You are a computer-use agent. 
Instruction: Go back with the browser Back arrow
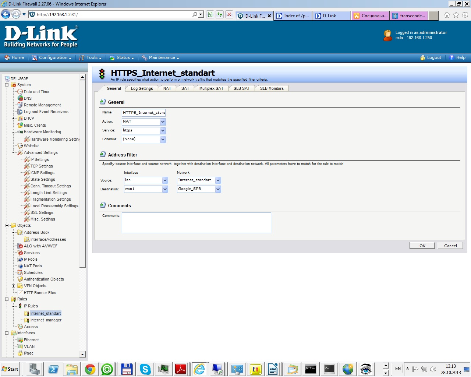(x=6, y=14)
